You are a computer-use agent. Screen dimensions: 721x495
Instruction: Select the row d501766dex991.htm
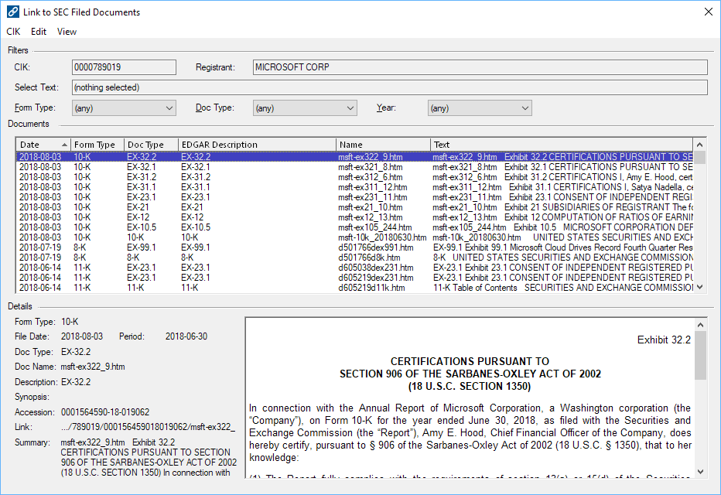(x=354, y=247)
